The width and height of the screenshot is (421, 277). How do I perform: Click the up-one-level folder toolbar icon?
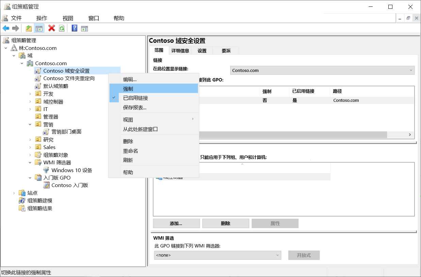(x=29, y=28)
